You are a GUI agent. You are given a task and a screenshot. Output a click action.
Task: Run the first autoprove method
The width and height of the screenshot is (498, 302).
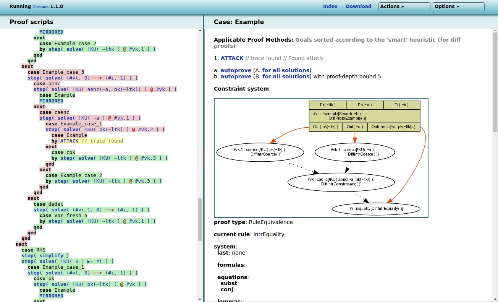(x=236, y=70)
